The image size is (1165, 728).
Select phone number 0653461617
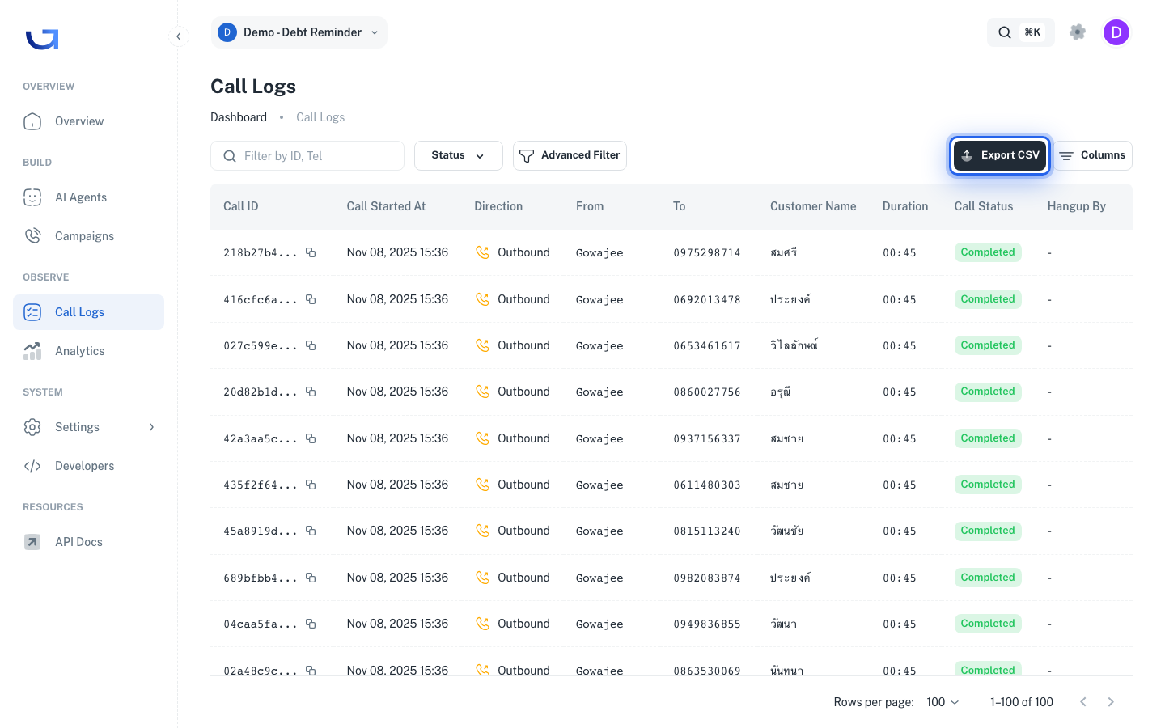(x=707, y=346)
